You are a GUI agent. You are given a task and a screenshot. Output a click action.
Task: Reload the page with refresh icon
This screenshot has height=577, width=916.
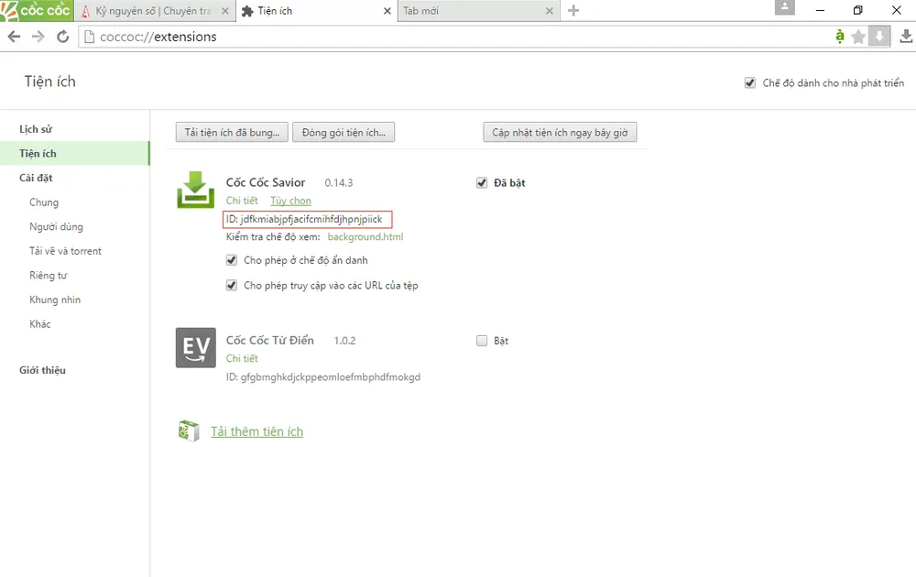click(62, 37)
